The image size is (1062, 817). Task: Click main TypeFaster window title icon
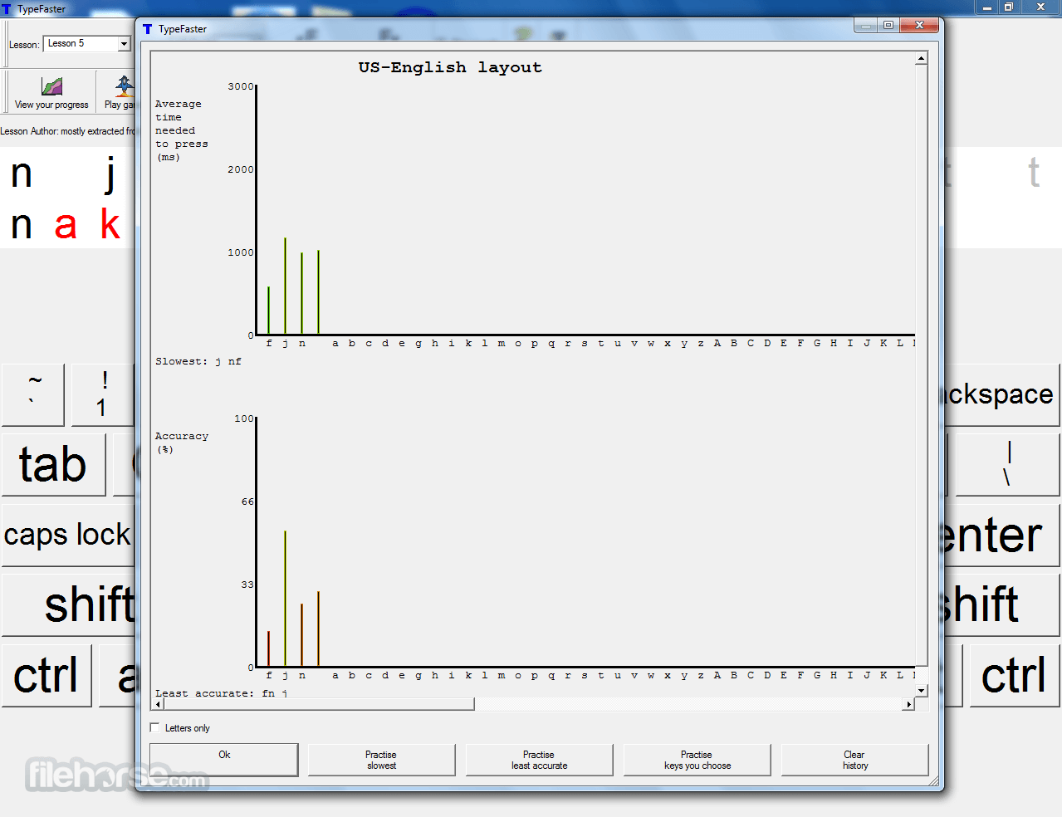click(7, 9)
